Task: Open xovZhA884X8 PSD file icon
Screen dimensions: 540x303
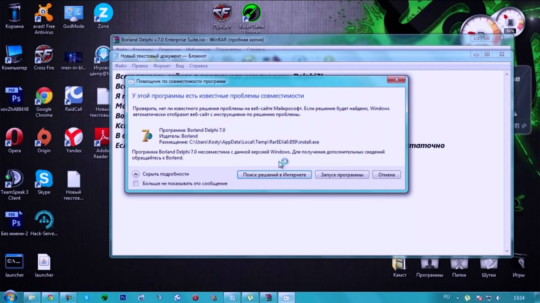Action: [x=14, y=98]
